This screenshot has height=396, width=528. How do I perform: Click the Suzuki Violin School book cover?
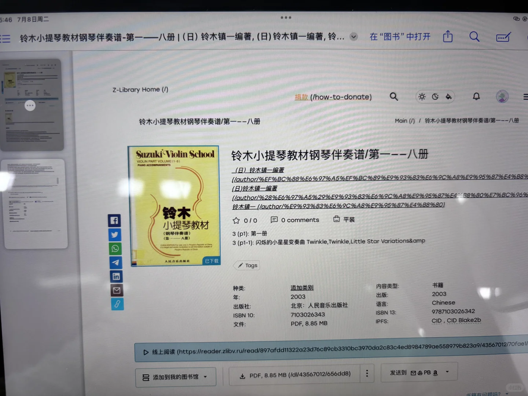pos(174,206)
